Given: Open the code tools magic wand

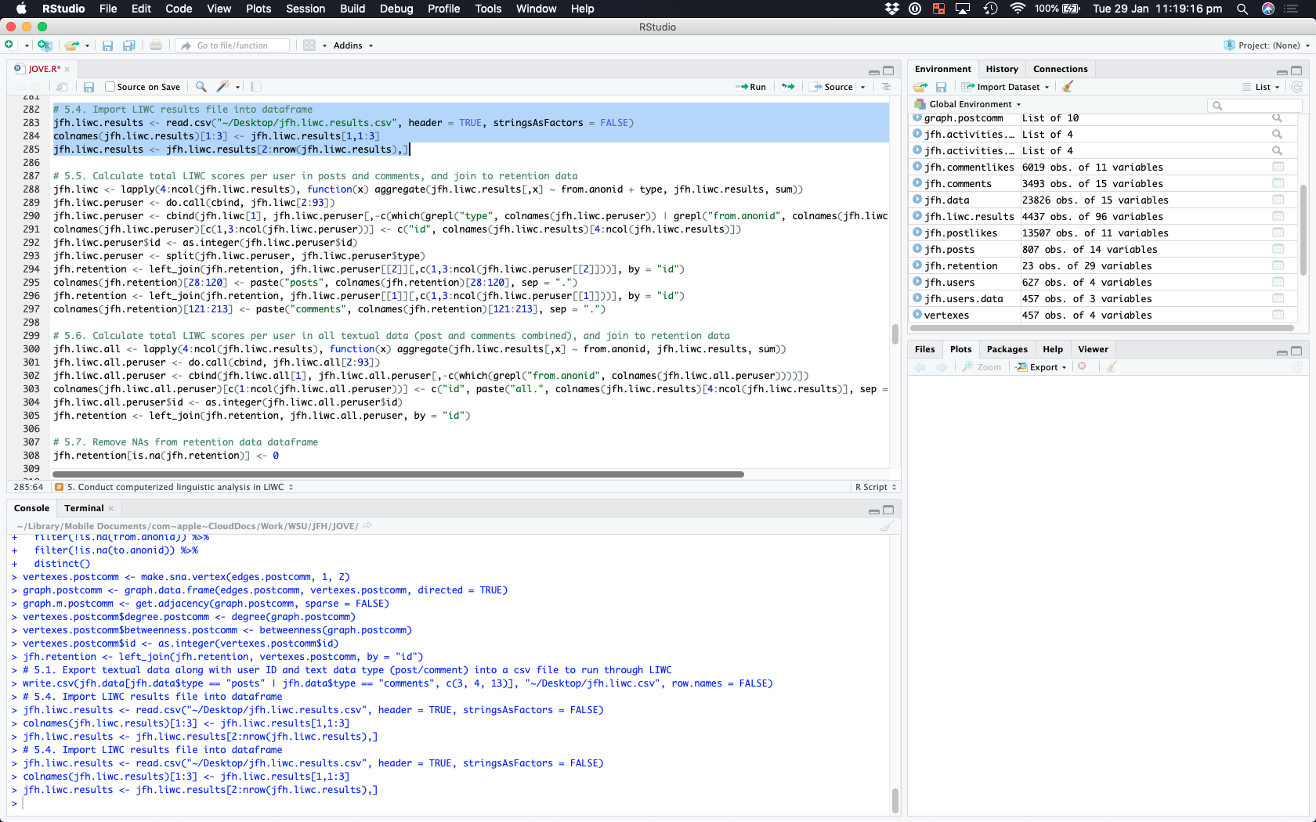Looking at the screenshot, I should (x=224, y=87).
